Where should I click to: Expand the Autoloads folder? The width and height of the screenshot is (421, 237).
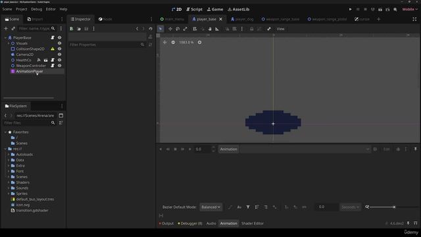point(9,155)
